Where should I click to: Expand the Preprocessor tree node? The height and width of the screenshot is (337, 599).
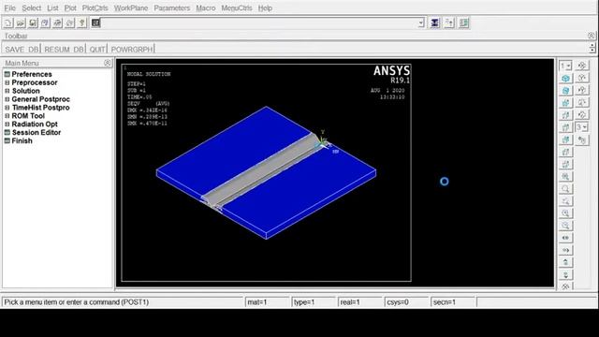[x=7, y=82]
